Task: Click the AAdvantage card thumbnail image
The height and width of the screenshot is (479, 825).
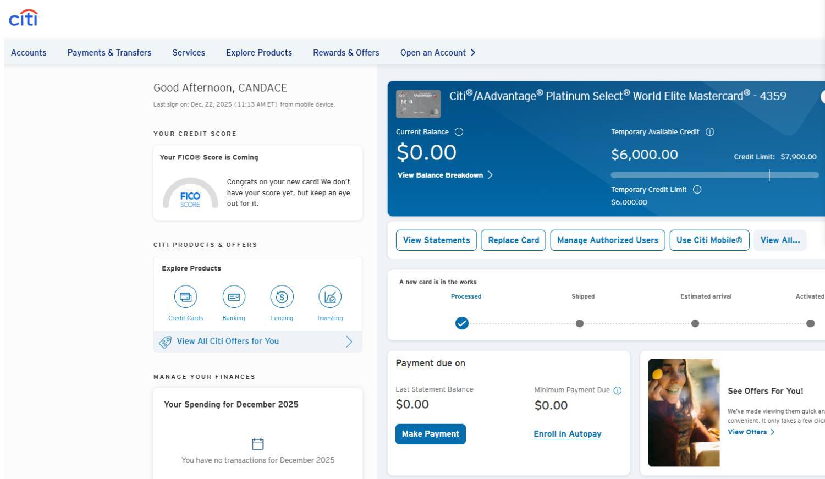Action: coord(418,104)
